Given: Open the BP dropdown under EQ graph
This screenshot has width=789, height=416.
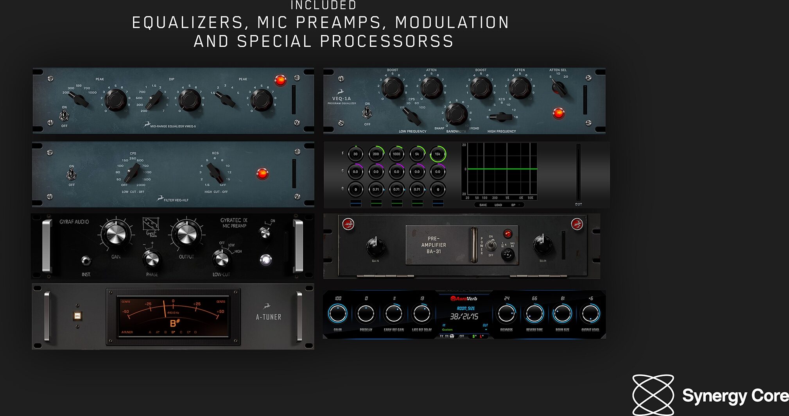Looking at the screenshot, I should tap(515, 205).
